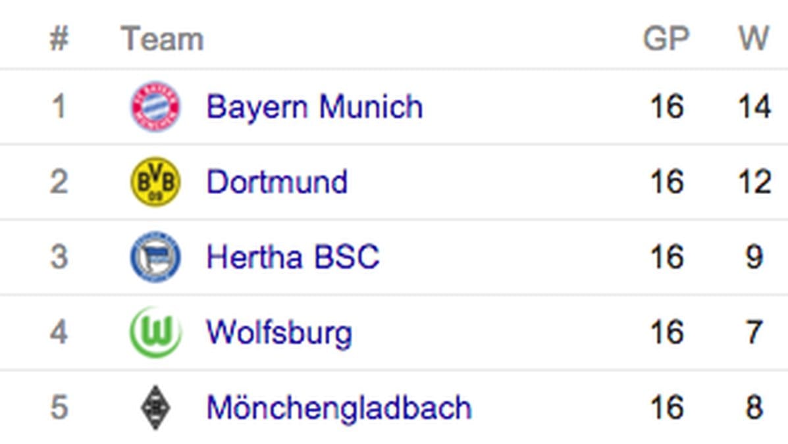The height and width of the screenshot is (444, 788).
Task: Click the Hertha BSC crest icon
Action: click(155, 257)
